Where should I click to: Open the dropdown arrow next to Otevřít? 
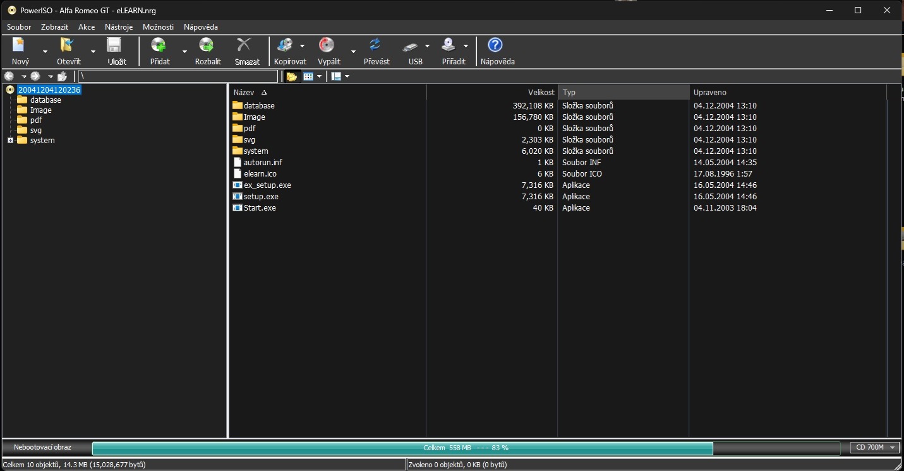[x=93, y=52]
